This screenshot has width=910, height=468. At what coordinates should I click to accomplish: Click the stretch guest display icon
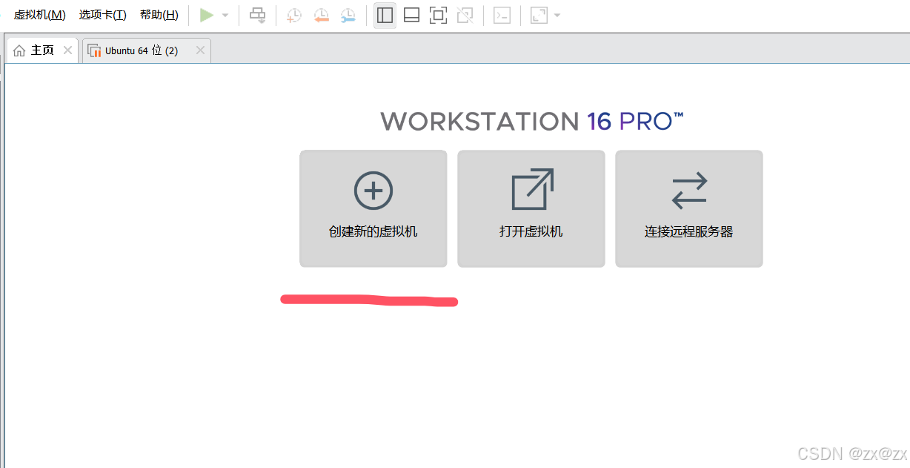click(539, 15)
